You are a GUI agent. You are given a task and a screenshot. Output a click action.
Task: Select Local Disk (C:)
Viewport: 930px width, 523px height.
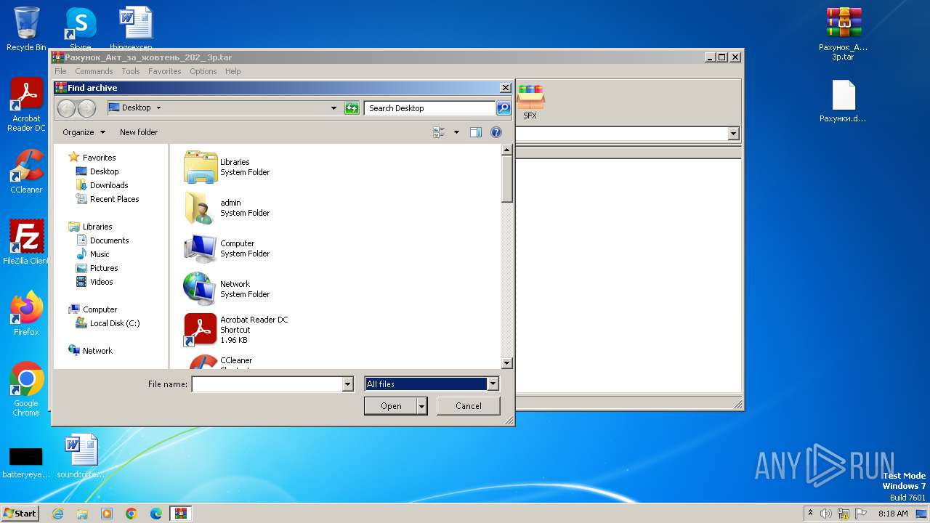[x=108, y=323]
